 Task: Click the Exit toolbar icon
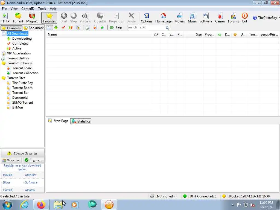tap(245, 18)
